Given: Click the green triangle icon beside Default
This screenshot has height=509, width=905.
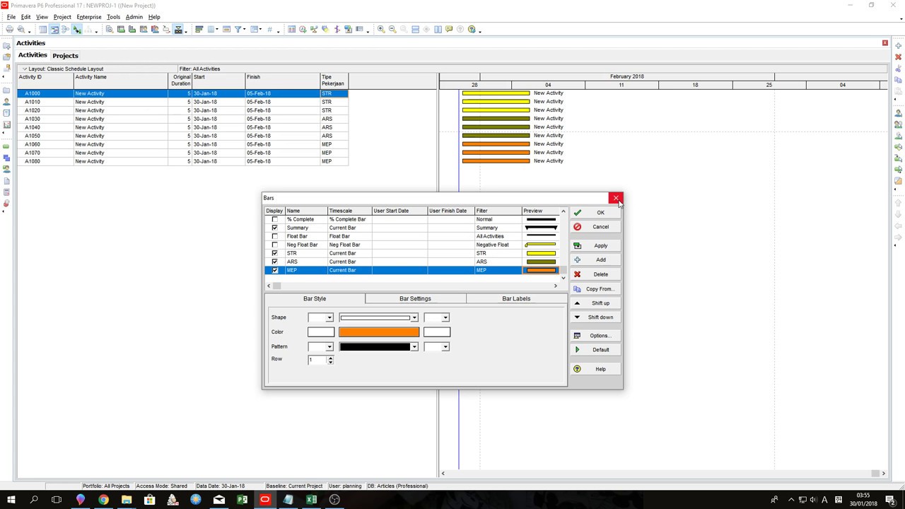Looking at the screenshot, I should (577, 350).
